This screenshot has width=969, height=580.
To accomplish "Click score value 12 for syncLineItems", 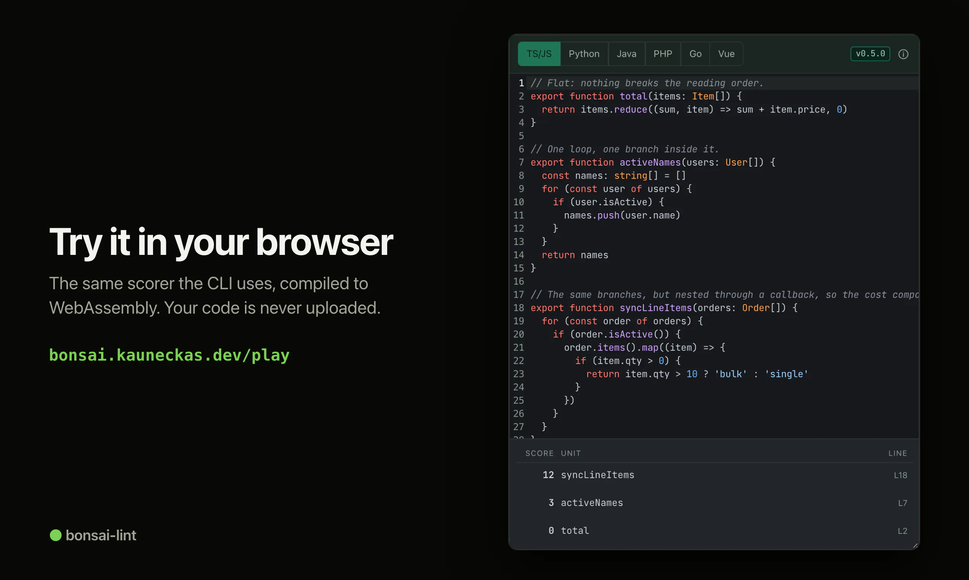I will [x=548, y=475].
